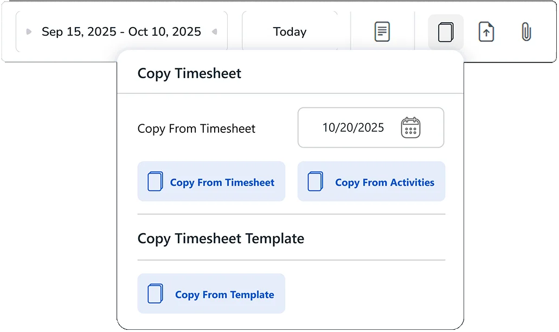Image resolution: width=559 pixels, height=332 pixels.
Task: Click the 10/20/2025 date input field
Action: click(371, 127)
